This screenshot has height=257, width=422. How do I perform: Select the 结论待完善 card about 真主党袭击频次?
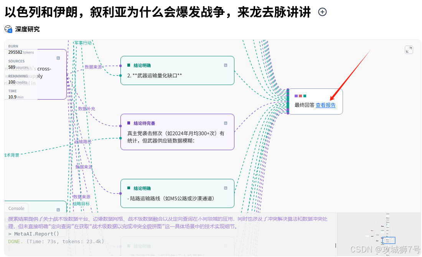pos(177,132)
